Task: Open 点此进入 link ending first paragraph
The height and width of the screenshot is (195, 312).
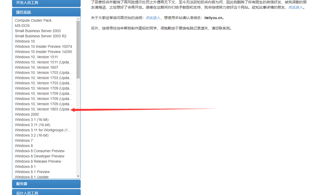Action: (296, 7)
